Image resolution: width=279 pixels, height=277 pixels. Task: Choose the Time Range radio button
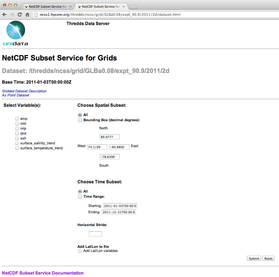[x=80, y=197]
